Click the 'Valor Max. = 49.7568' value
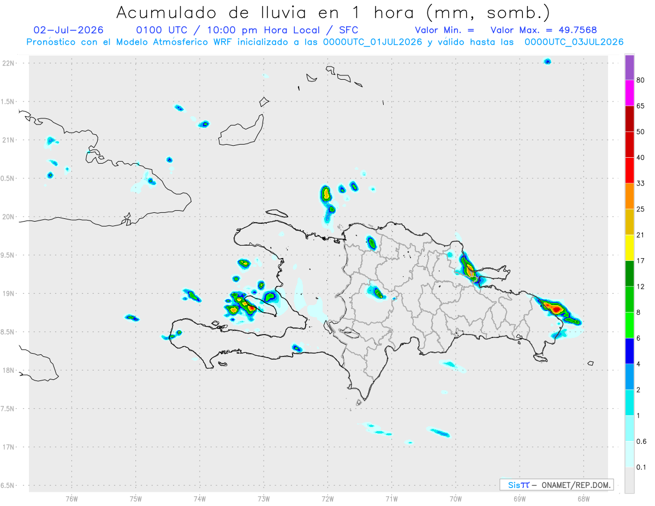This screenshot has height=506, width=655. 544,30
